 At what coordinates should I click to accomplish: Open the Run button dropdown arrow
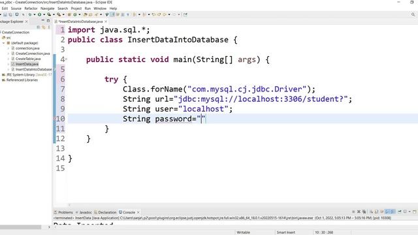point(44,14)
